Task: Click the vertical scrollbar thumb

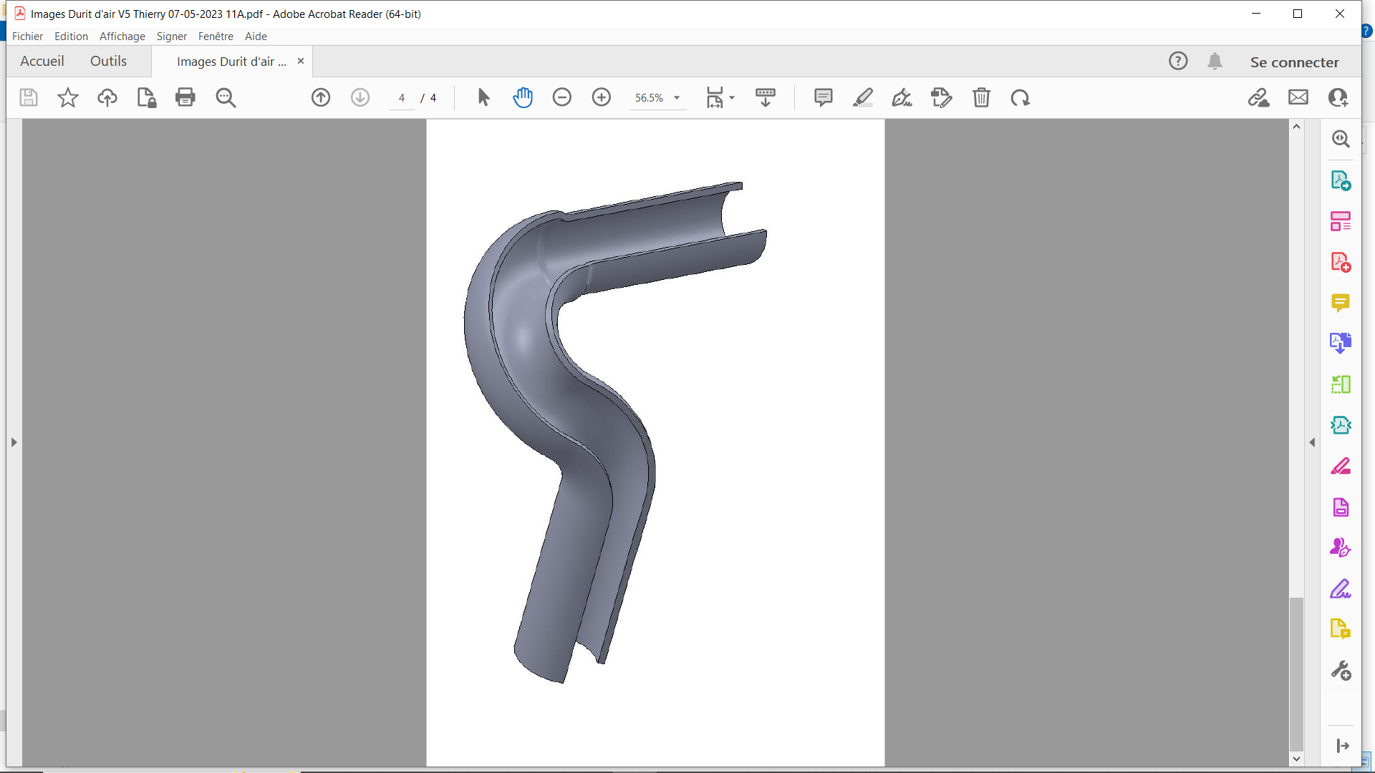Action: click(1296, 673)
